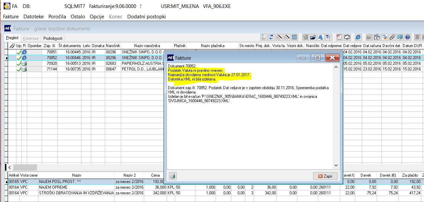This screenshot has height=202, width=424.
Task: Click the Naziv naročnika column header
Action: point(147,45)
